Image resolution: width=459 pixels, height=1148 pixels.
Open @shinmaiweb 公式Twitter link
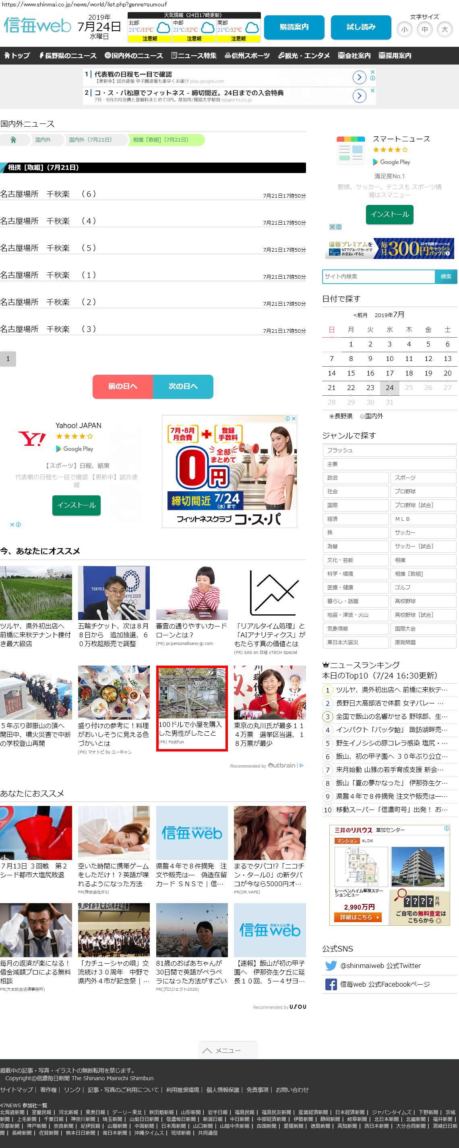pos(380,965)
